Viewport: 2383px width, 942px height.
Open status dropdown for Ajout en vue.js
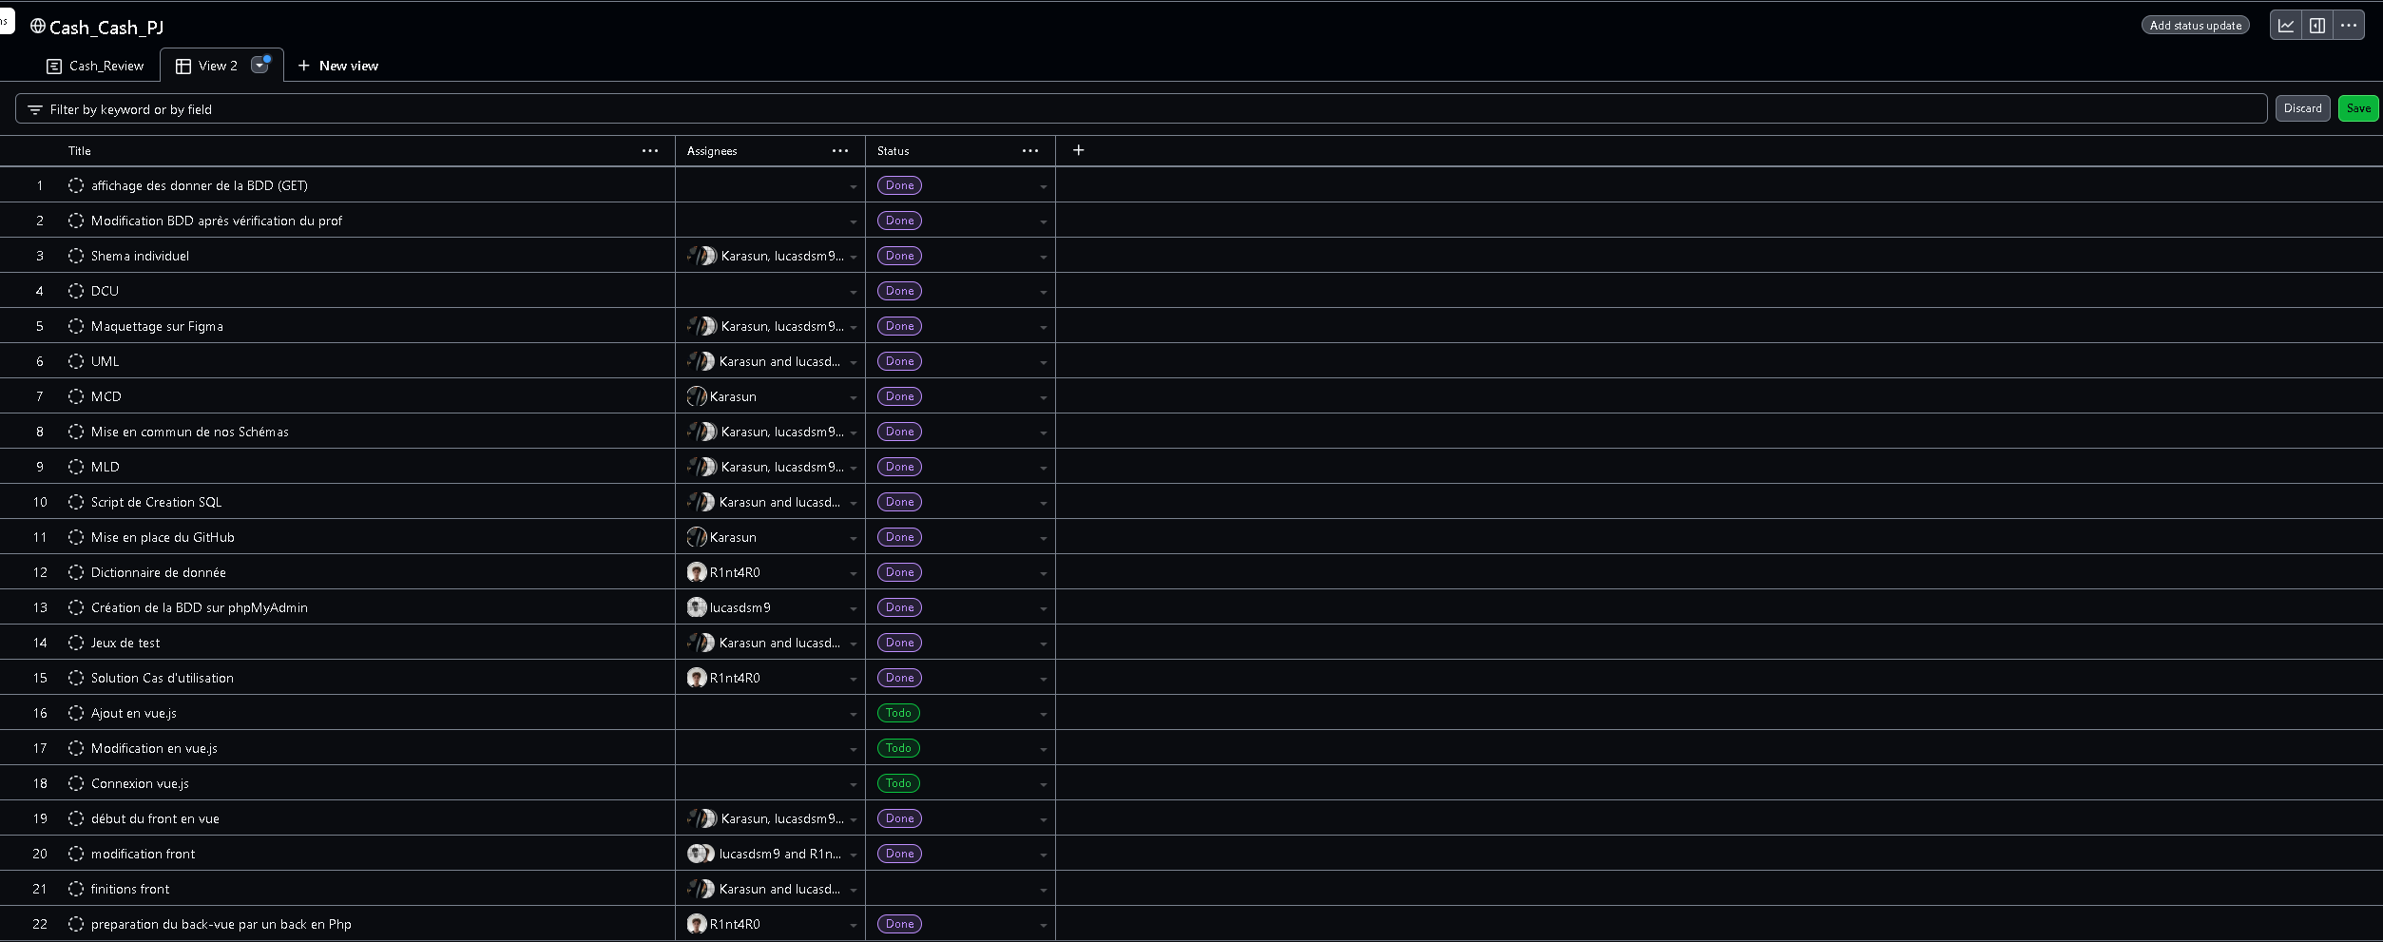click(x=1043, y=714)
